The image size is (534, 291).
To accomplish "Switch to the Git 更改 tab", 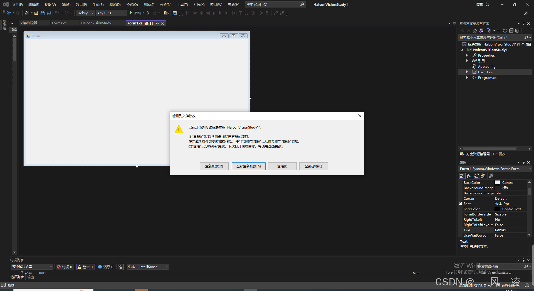I will point(499,154).
